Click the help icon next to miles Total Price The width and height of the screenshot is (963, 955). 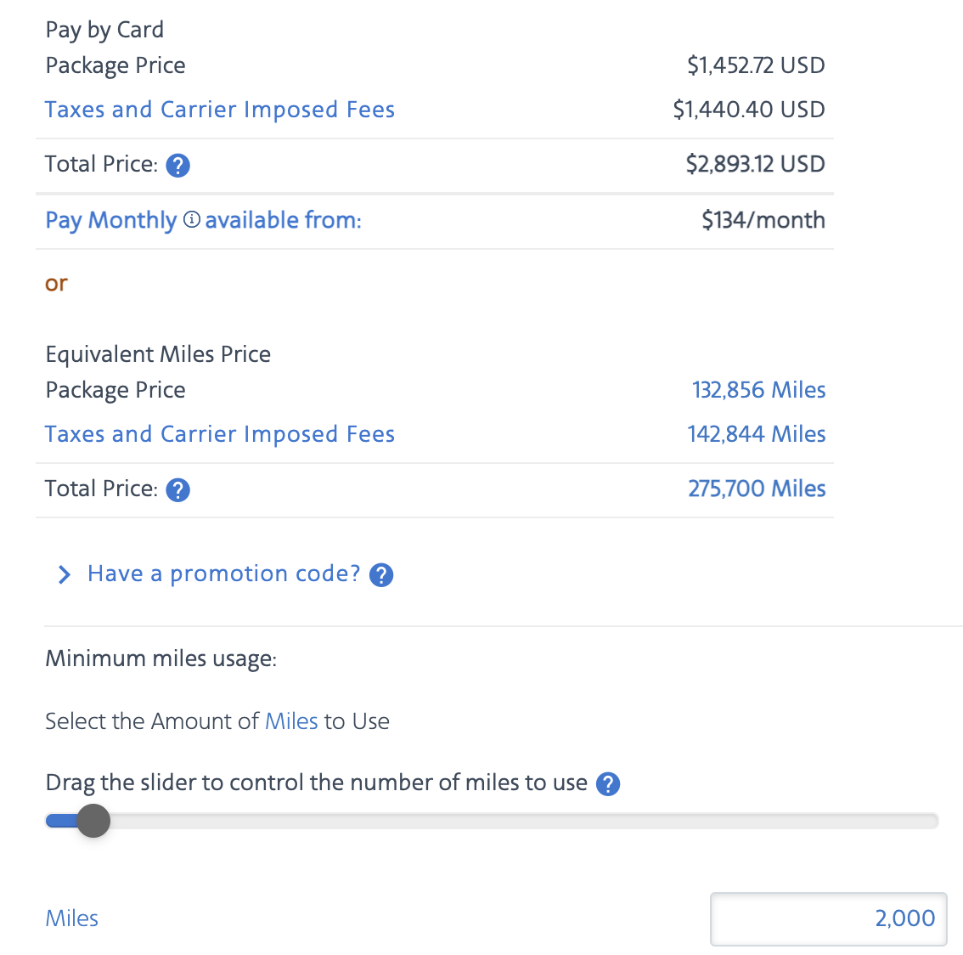pos(177,490)
